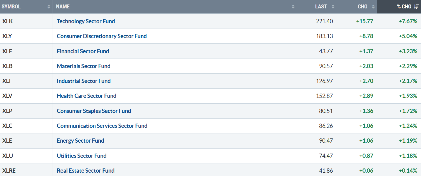This screenshot has width=421, height=176.
Task: Click change value +8.78
Action: click(366, 36)
